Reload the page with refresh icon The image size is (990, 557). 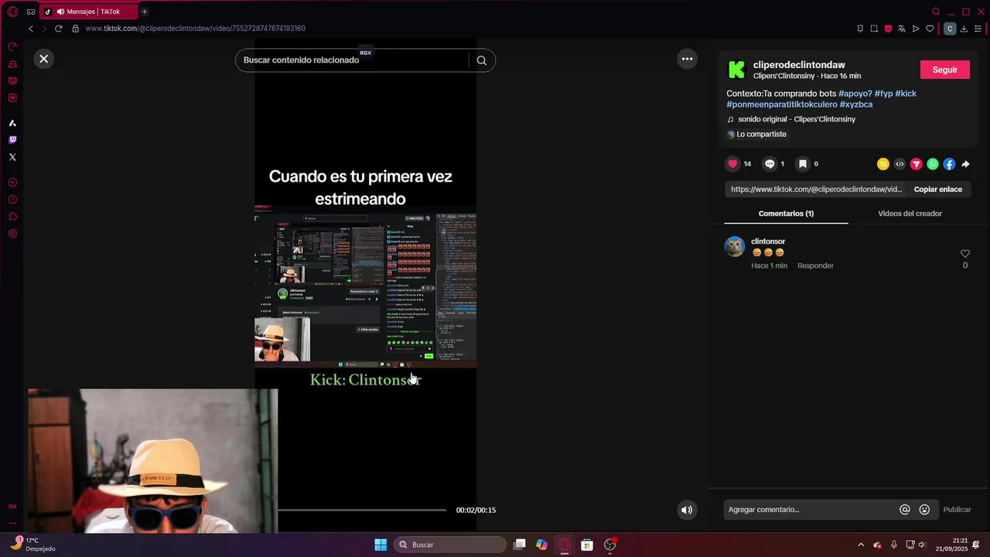click(x=58, y=29)
